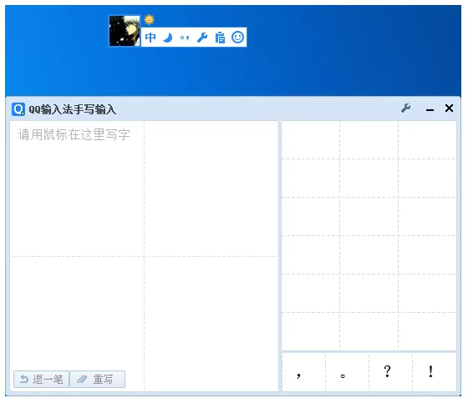Insert the question mark
468x398 pixels.
tap(391, 372)
